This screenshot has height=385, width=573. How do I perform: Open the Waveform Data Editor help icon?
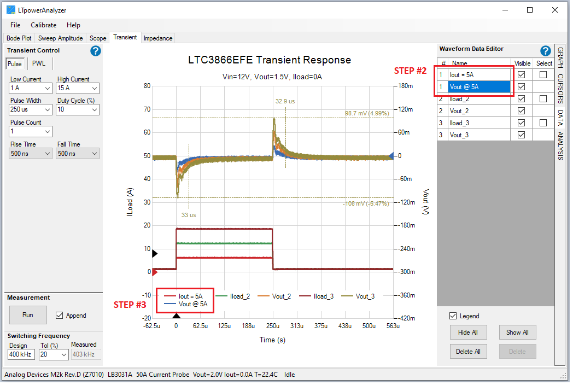click(545, 50)
